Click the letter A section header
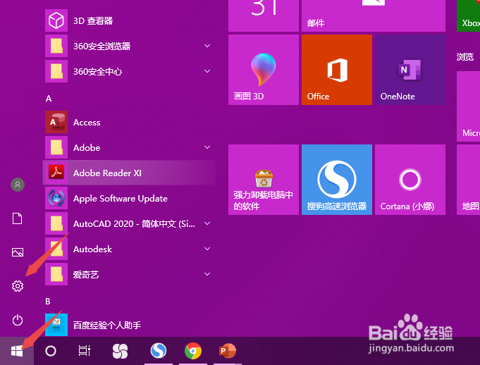The height and width of the screenshot is (365, 480). tap(49, 99)
